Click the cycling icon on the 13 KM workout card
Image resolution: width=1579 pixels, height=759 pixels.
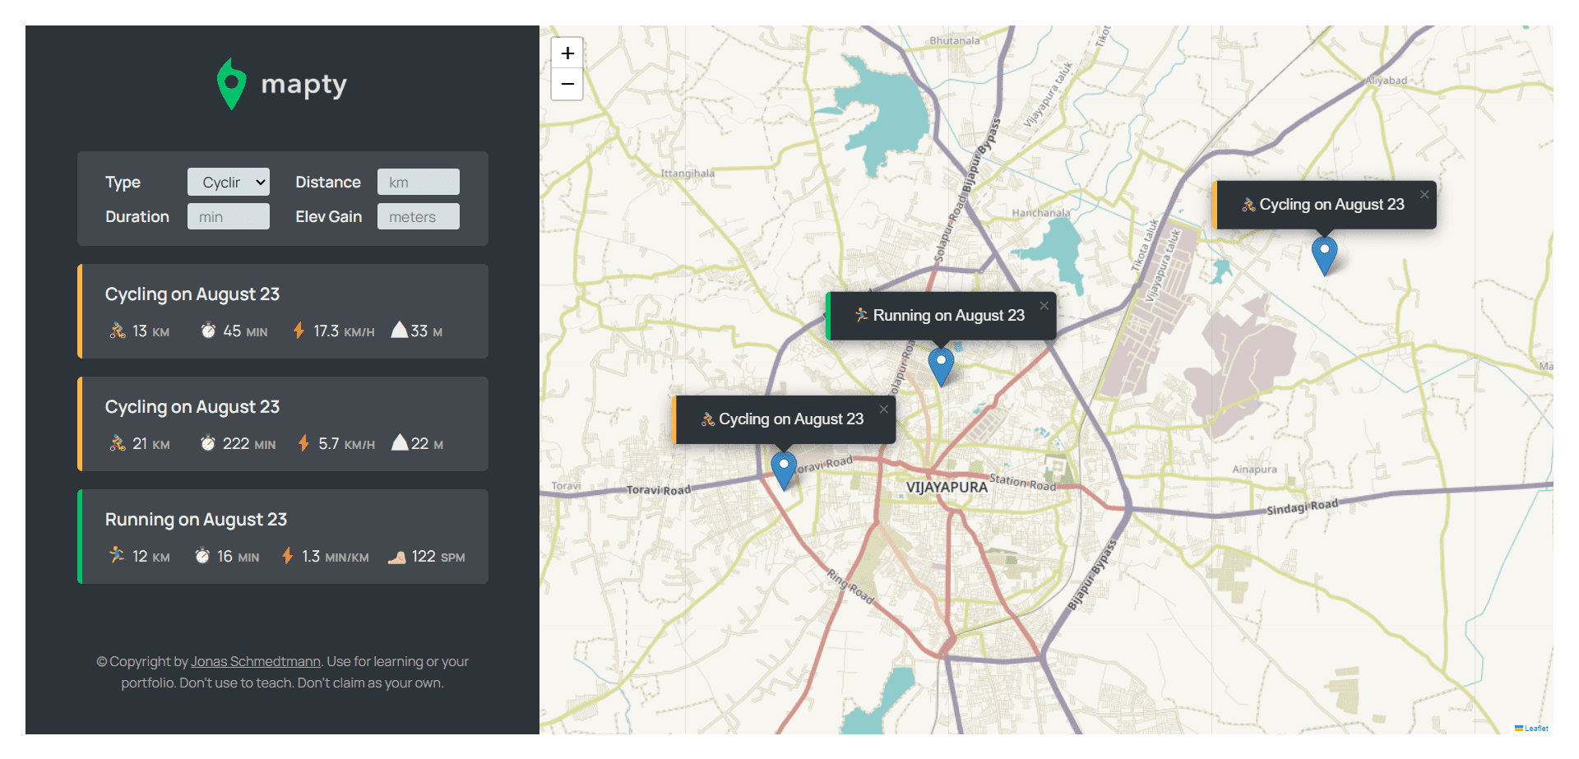tap(117, 331)
